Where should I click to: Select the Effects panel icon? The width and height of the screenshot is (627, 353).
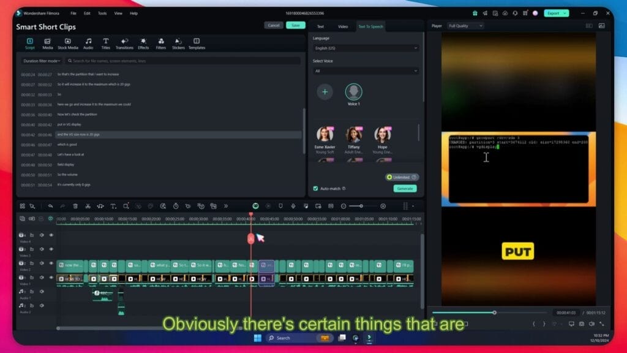click(x=144, y=42)
